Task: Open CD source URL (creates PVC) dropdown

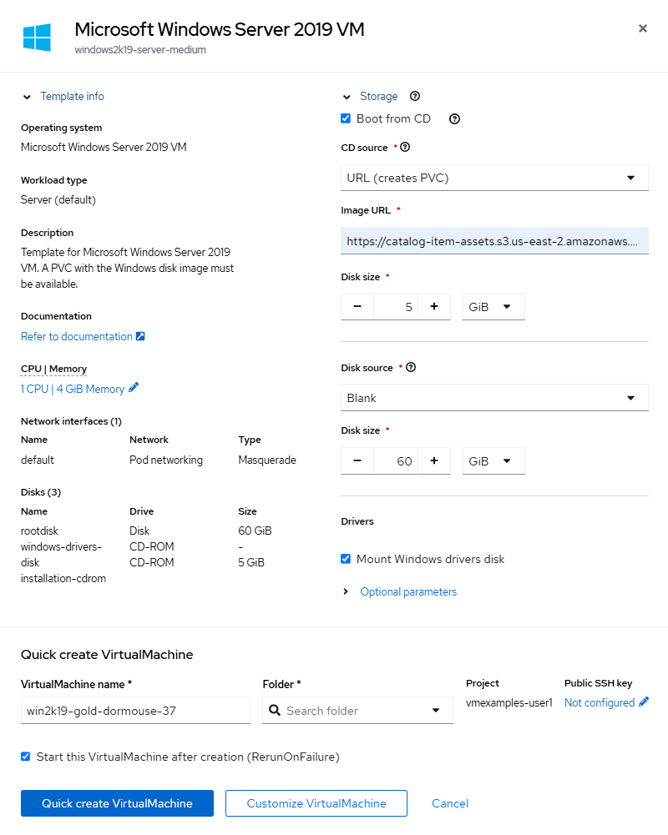Action: click(x=494, y=178)
